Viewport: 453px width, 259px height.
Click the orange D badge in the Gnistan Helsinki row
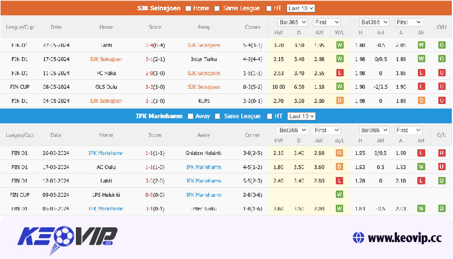[340, 153]
